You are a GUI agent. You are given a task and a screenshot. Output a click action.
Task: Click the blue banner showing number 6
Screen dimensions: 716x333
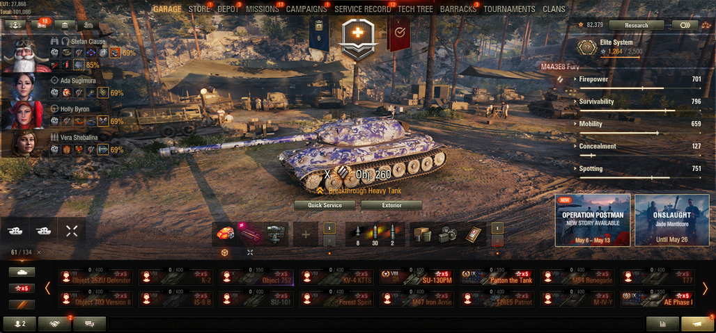click(319, 33)
